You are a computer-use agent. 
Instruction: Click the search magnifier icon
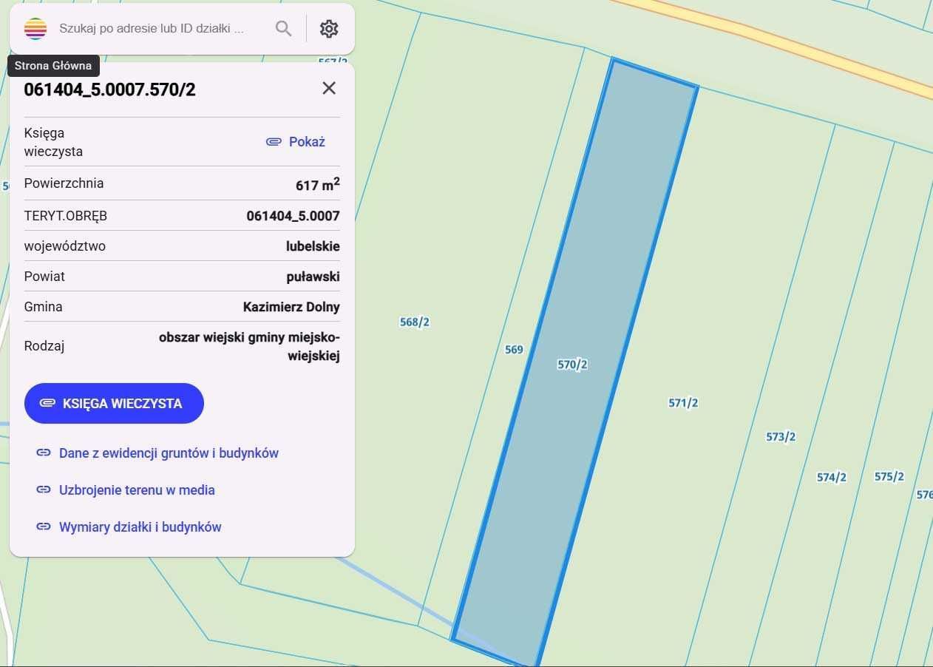click(283, 29)
